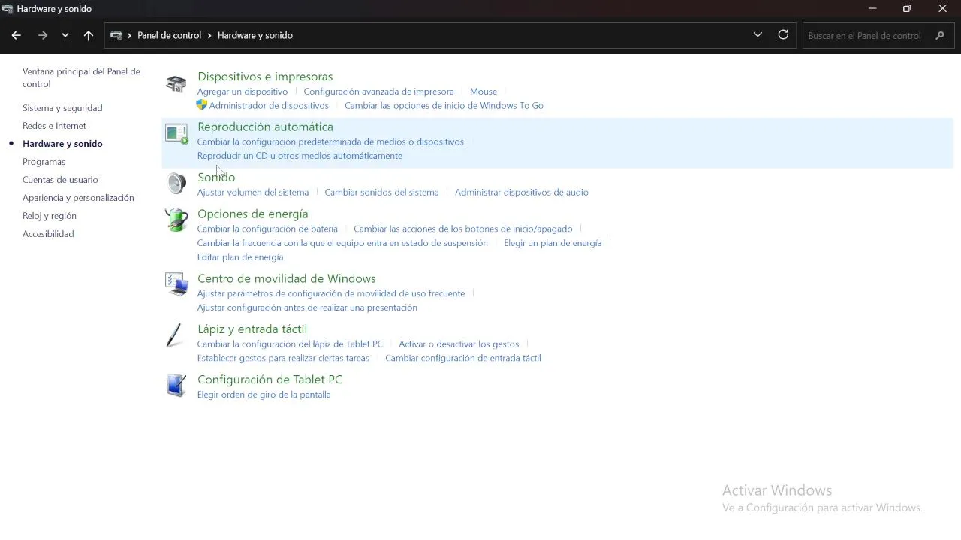Click the Configuración de Tablet PC icon
Viewport: 961px width, 540px height.
tap(176, 385)
